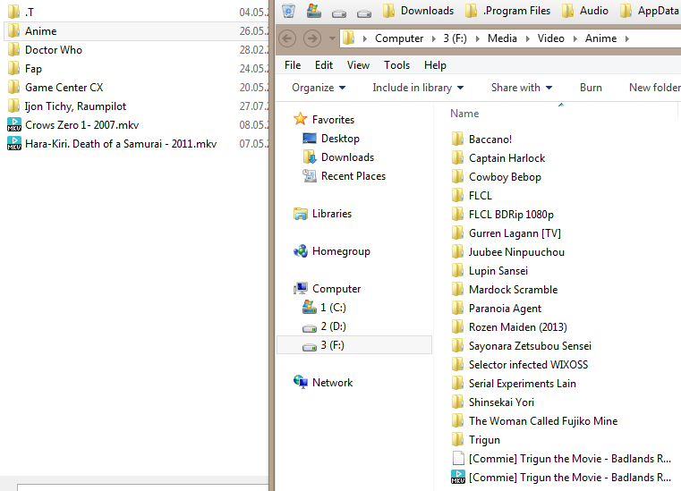Viewport: 681px width, 491px height.
Task: Select the Juubee Ninpuuchou folder
Action: click(508, 252)
